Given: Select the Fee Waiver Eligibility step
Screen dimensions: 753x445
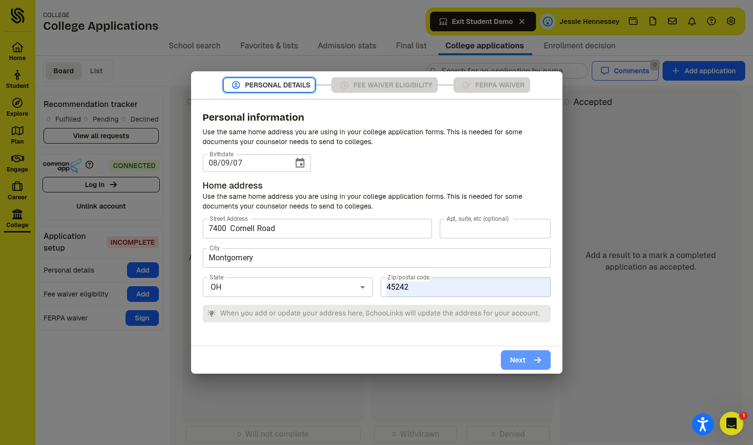Looking at the screenshot, I should coord(385,85).
